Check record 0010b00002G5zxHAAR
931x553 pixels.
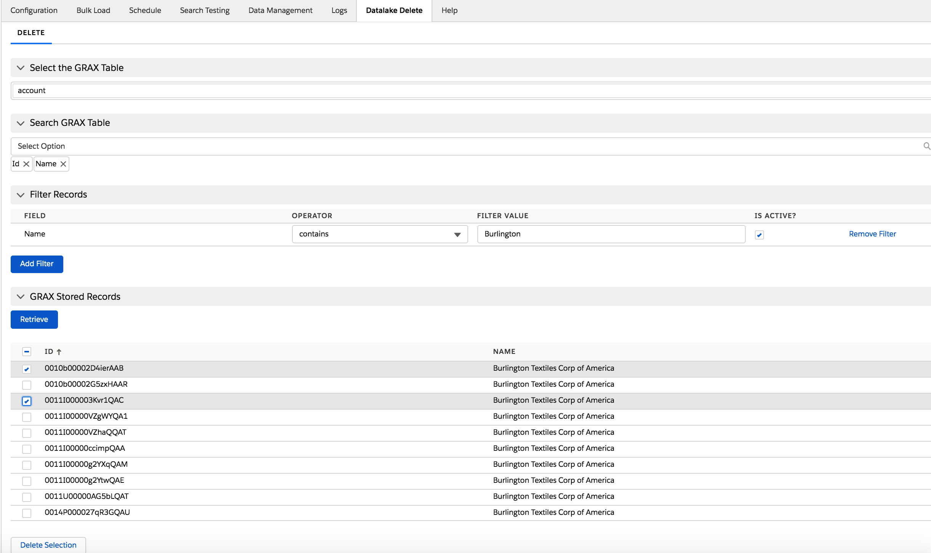click(27, 385)
